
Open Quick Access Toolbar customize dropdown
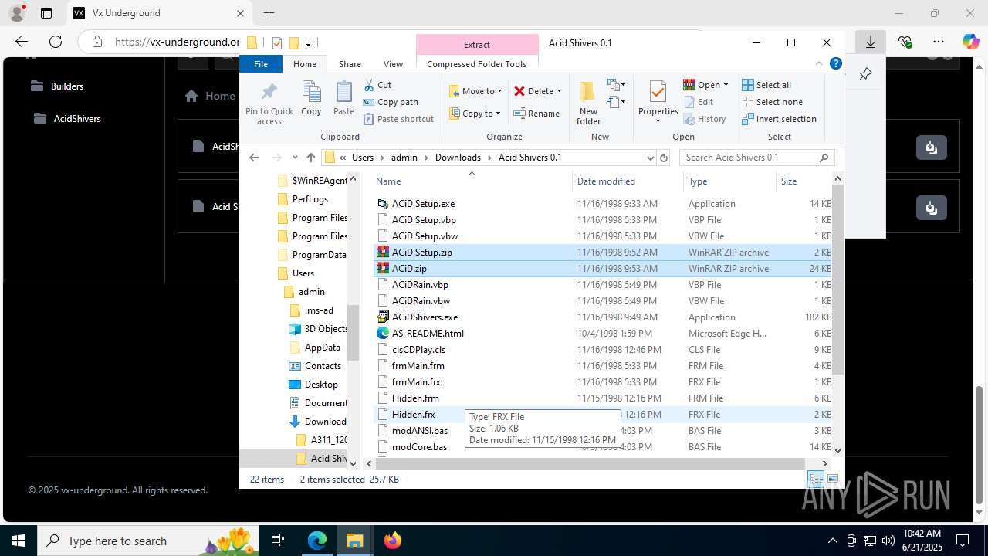tap(308, 43)
